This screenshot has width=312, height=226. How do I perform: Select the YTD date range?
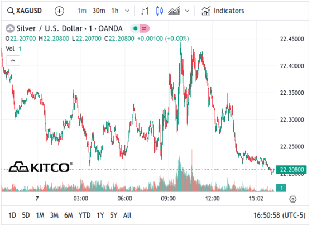(85, 215)
